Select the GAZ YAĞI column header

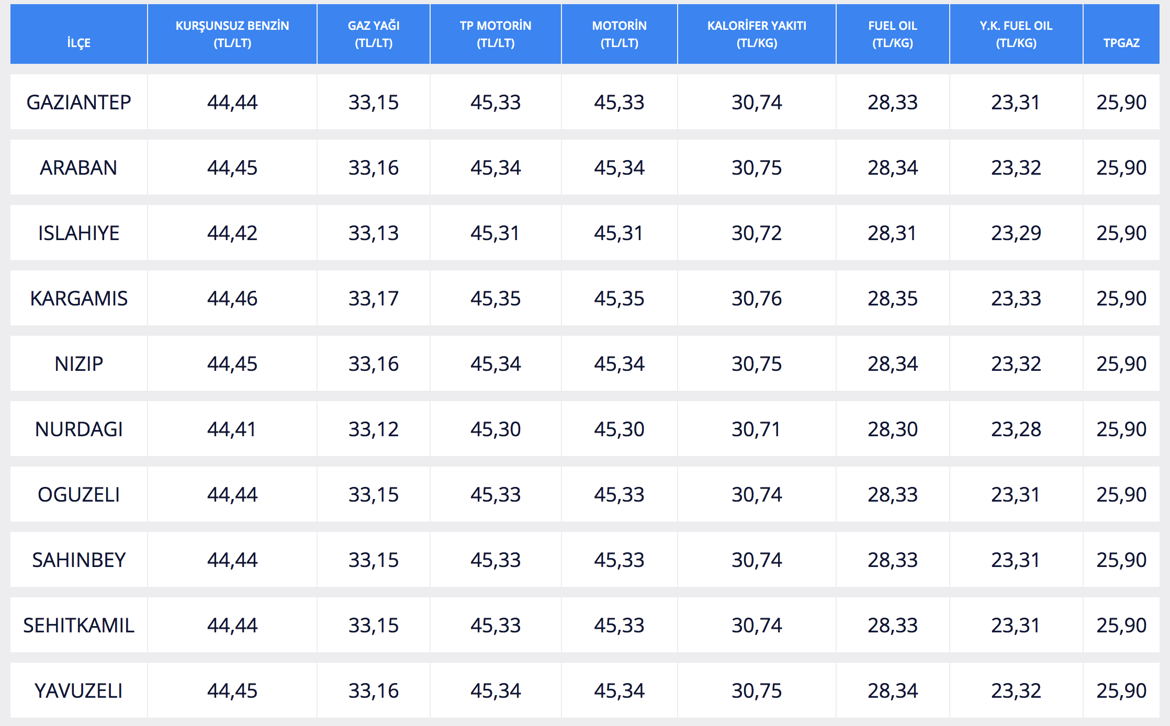click(374, 34)
